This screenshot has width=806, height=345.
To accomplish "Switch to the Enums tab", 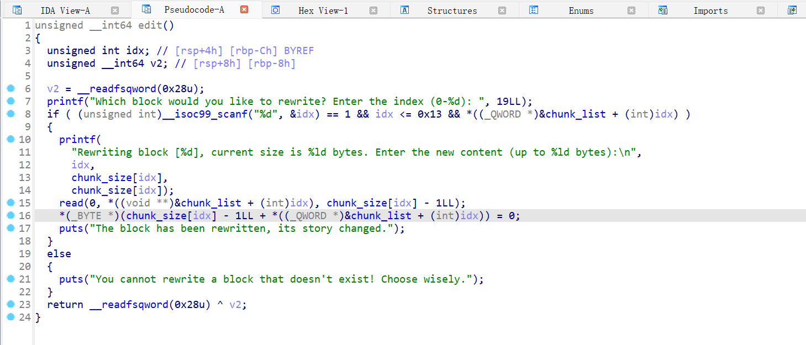I will click(581, 10).
